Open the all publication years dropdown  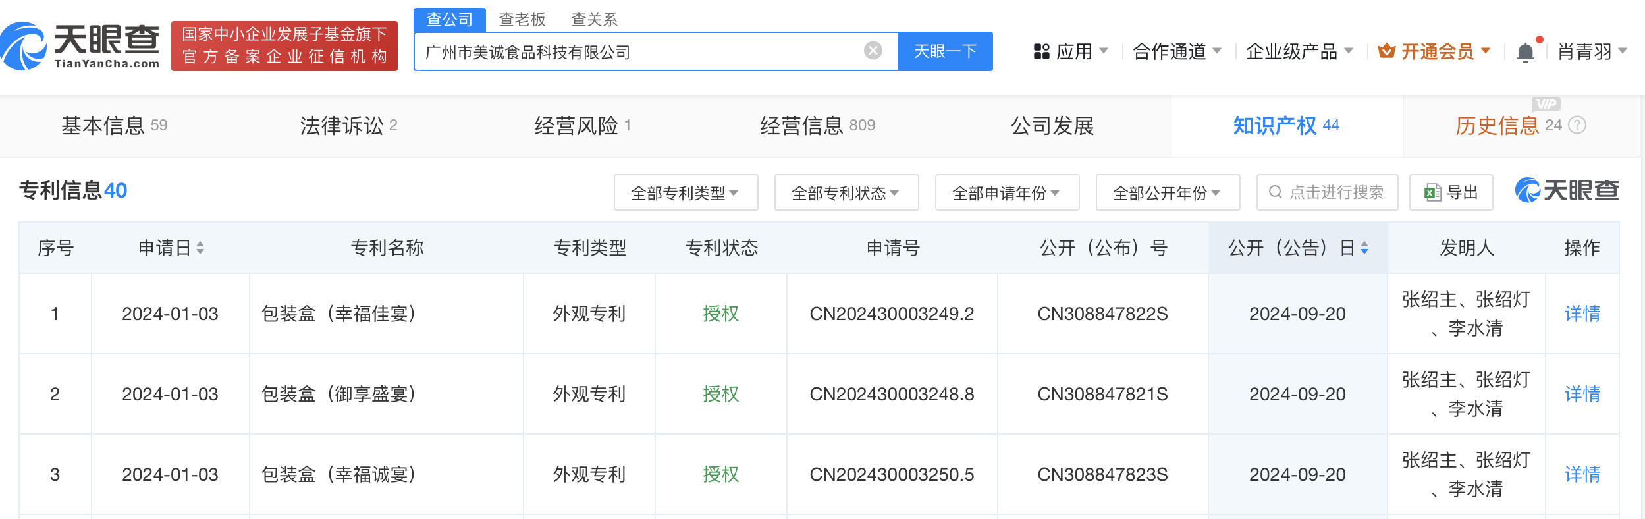1168,192
